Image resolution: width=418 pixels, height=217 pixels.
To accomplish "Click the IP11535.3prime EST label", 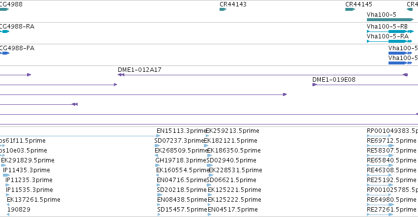I will tap(29, 190).
